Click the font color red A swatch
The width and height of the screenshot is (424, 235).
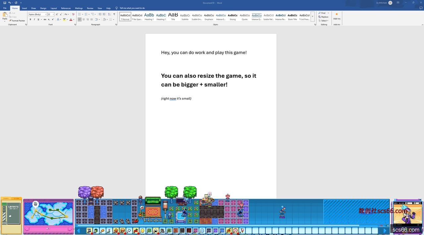point(71,20)
